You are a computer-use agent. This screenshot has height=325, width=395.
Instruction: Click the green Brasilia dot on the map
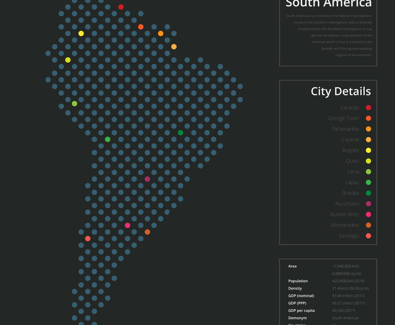tap(180, 133)
